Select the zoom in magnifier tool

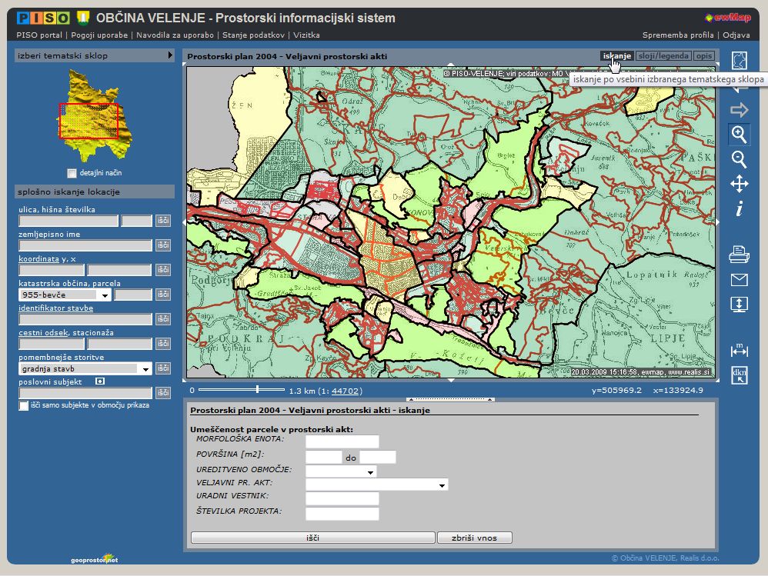tap(739, 135)
